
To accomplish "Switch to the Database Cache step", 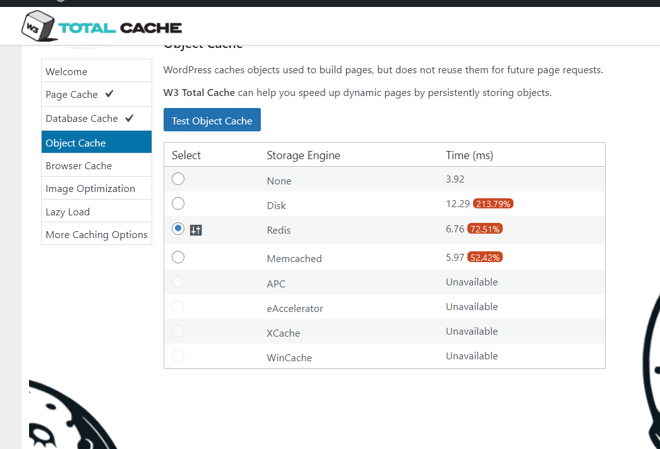I will pyautogui.click(x=81, y=119).
